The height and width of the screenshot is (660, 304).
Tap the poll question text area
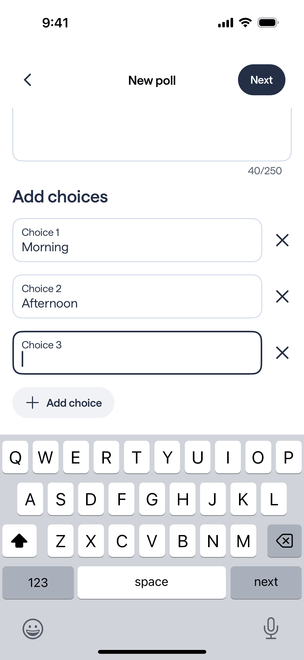coord(152,134)
